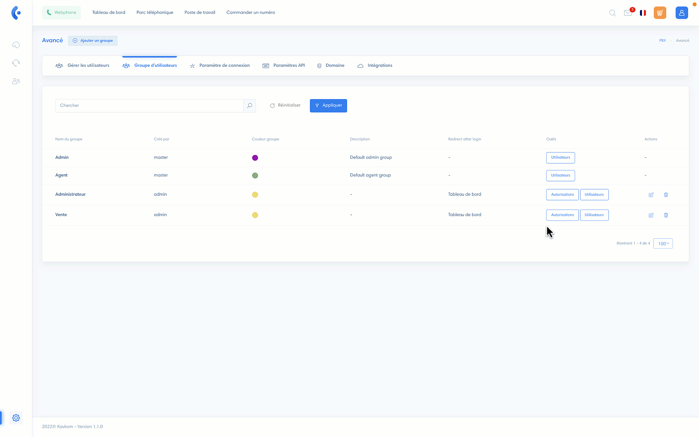This screenshot has height=437, width=699.
Task: Expand the 100 rows per page dropdown
Action: [x=663, y=244]
